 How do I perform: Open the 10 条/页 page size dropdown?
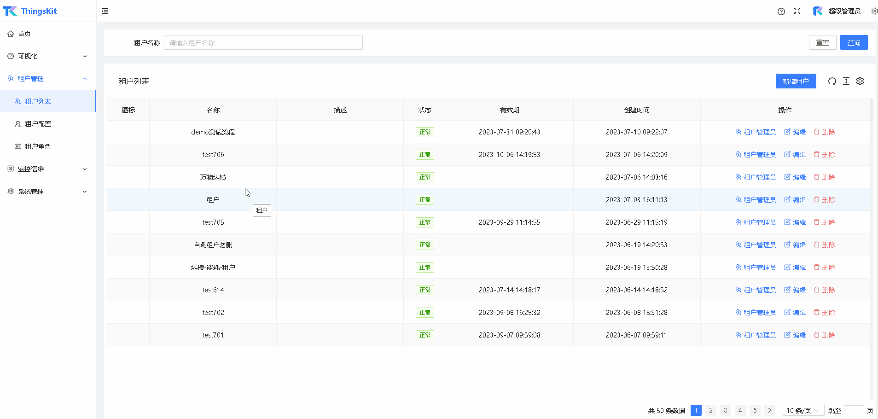point(803,410)
